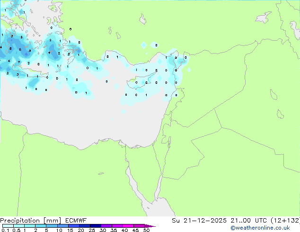Viewport: 300px width, 232px height.
Task: Click legend label '40'
Action: [124, 230]
